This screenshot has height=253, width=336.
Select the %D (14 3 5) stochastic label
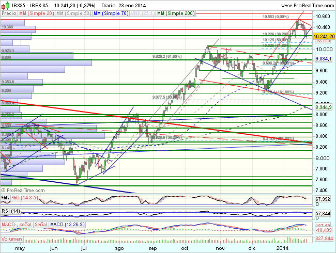25,197
